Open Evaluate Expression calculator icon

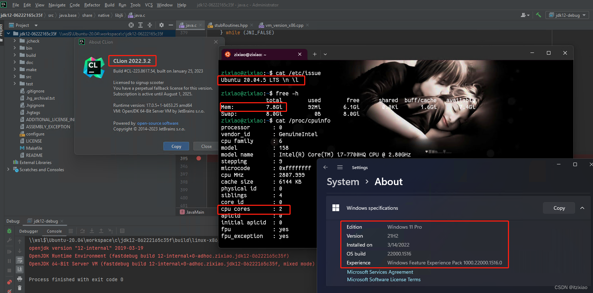click(x=122, y=231)
